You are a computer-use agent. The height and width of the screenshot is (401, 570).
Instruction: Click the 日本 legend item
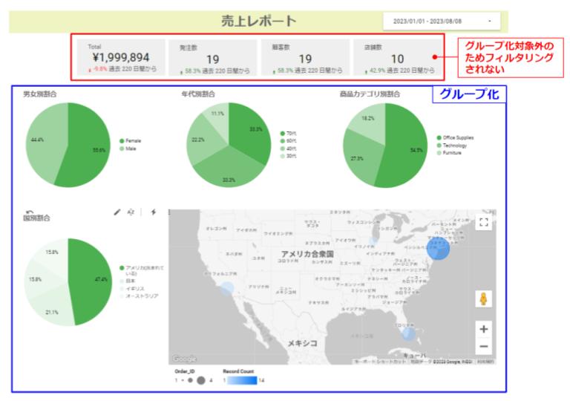point(127,281)
